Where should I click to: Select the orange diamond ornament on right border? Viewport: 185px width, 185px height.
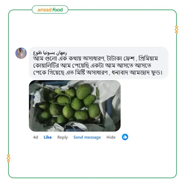pos(177,29)
